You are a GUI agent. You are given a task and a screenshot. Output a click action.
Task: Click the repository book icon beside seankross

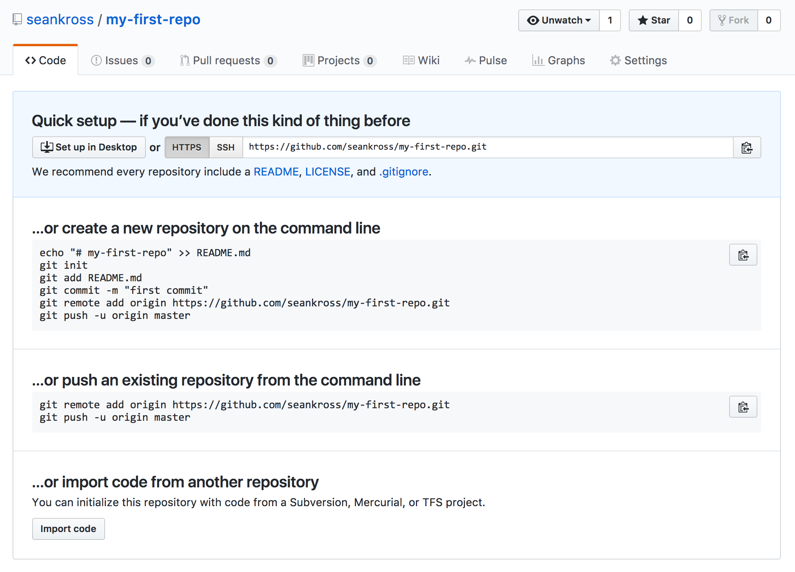(17, 20)
